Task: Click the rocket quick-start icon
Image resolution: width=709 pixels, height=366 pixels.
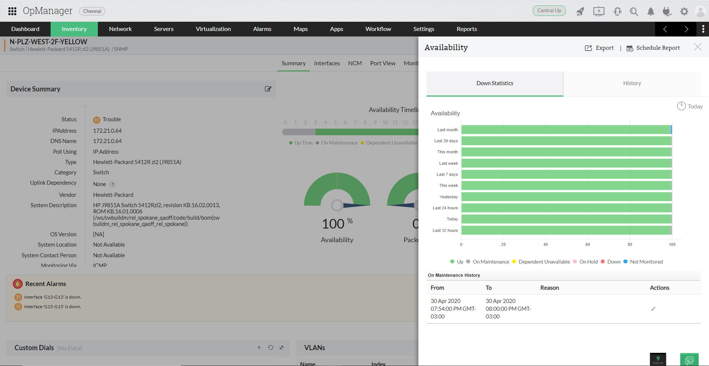Action: [x=580, y=11]
